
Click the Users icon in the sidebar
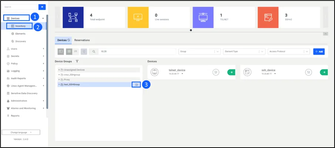click(8, 49)
